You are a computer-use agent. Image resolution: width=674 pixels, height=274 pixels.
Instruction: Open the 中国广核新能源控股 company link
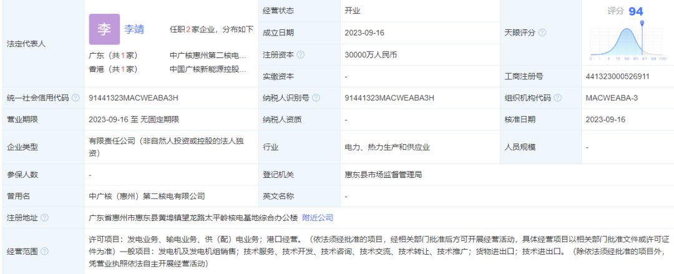[x=208, y=69]
